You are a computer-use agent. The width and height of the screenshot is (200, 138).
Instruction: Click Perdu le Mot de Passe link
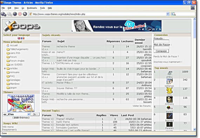166,56
